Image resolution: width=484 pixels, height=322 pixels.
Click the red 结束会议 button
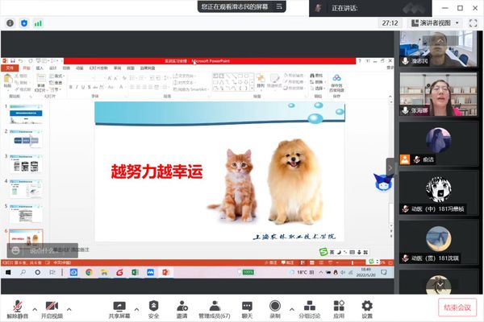pyautogui.click(x=459, y=308)
